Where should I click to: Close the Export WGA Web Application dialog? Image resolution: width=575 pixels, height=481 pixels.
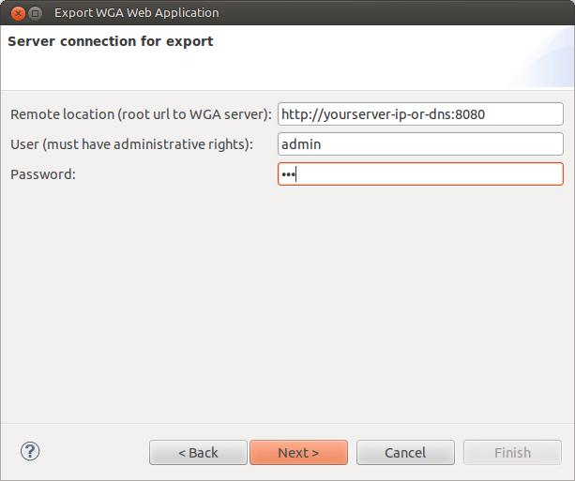coord(18,13)
